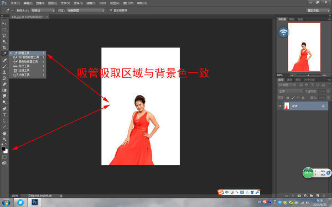Delete layer using the trash icon
Image resolution: width=332 pixels, height=207 pixels.
pyautogui.click(x=324, y=196)
